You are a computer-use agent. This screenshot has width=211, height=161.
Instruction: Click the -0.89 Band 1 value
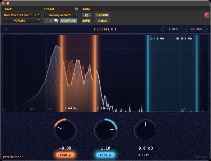coord(65,148)
